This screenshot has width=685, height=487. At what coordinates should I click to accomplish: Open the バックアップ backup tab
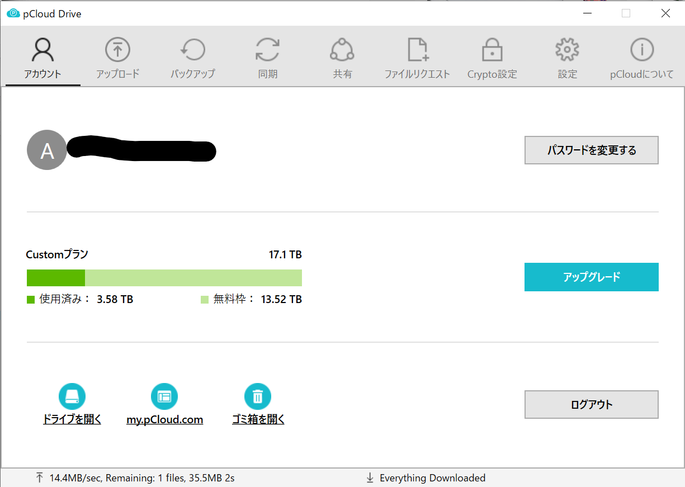click(x=192, y=58)
